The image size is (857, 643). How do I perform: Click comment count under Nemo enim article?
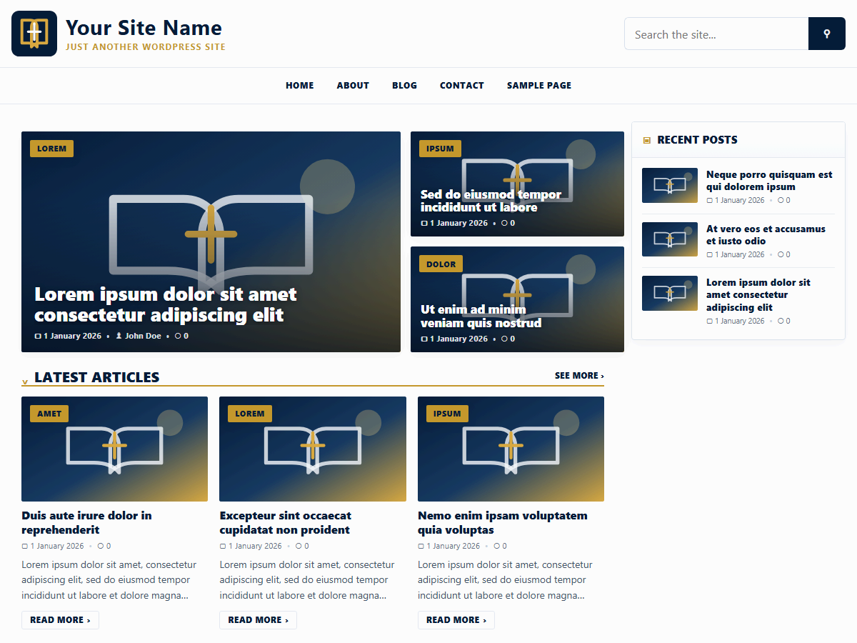pyautogui.click(x=500, y=546)
